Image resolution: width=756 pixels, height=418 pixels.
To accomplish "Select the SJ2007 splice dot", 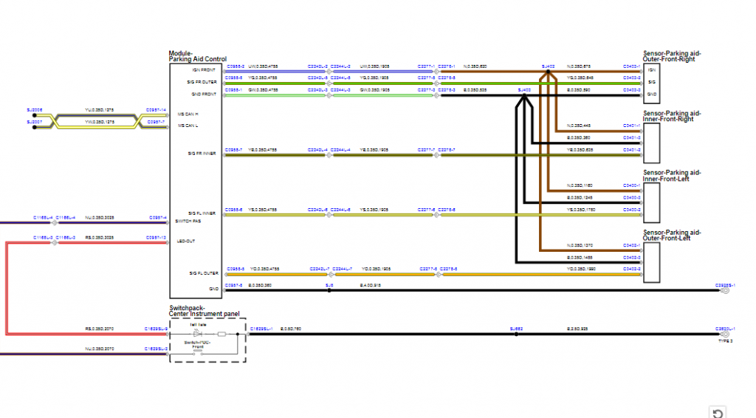I will coord(34,127).
